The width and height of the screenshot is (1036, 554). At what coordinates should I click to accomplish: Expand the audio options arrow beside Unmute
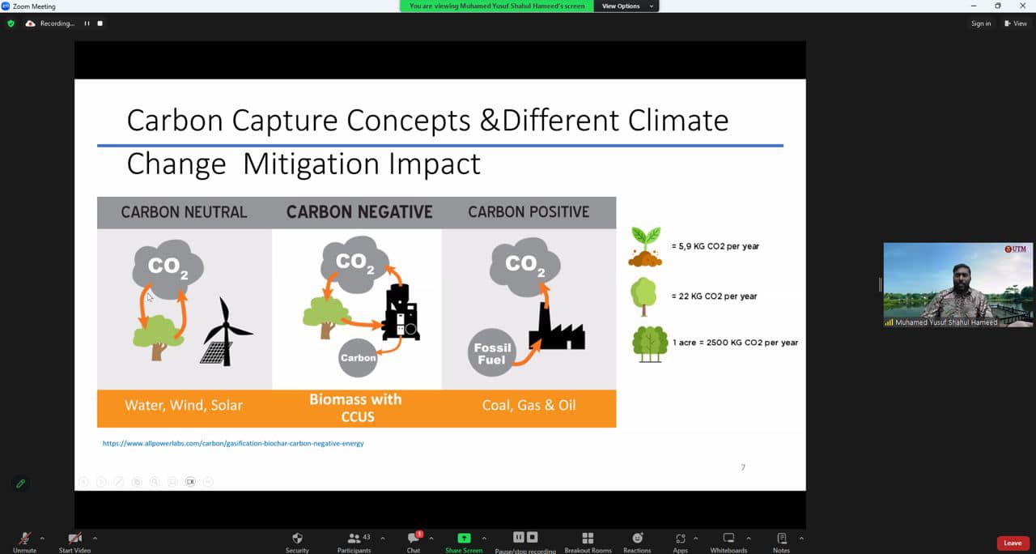(x=42, y=538)
